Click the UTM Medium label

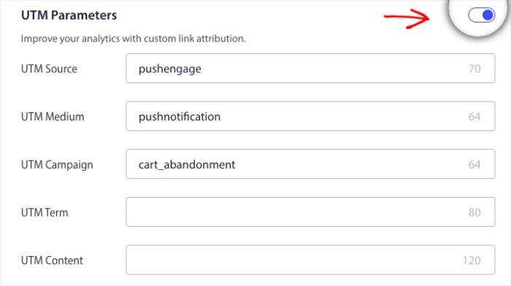pos(53,117)
